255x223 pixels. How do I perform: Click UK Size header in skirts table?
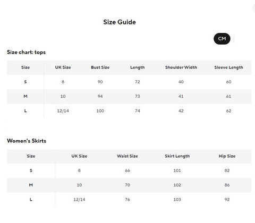(x=79, y=156)
